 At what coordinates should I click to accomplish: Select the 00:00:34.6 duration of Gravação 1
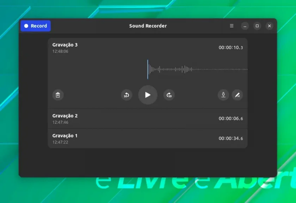pos(231,139)
